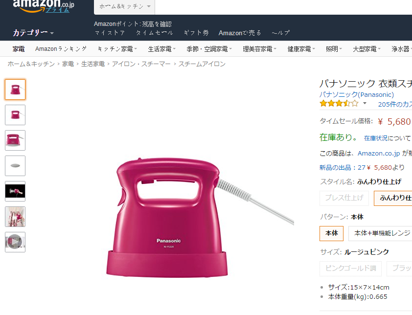
Task: Select the first pink iron thumbnail
Action: [15, 90]
